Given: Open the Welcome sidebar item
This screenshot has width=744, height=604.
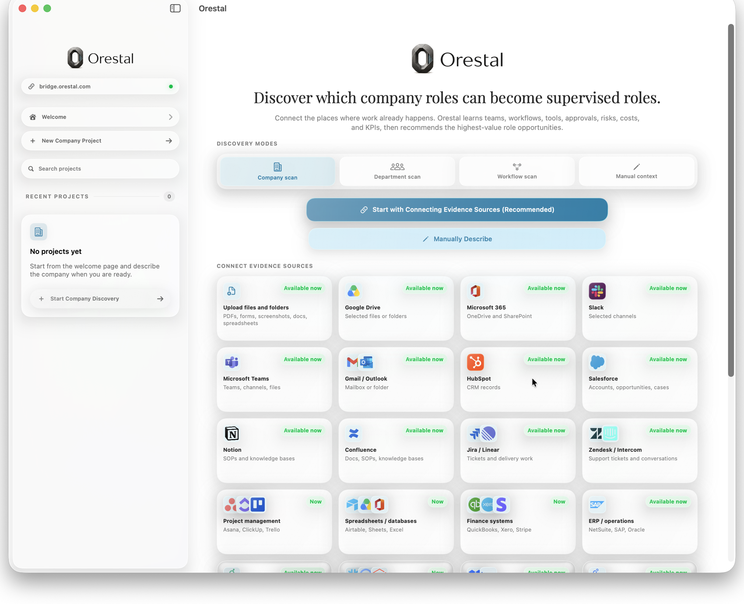Looking at the screenshot, I should pos(100,117).
